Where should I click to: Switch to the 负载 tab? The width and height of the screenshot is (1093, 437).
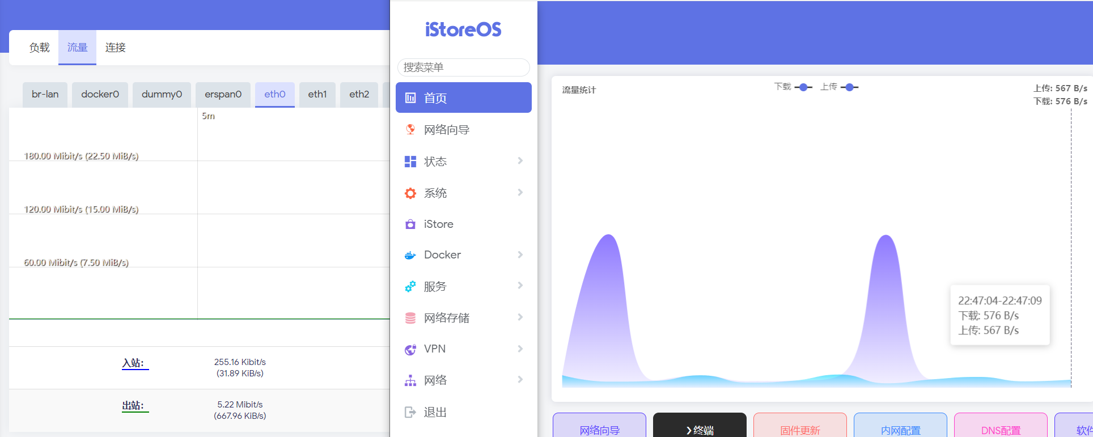point(39,48)
